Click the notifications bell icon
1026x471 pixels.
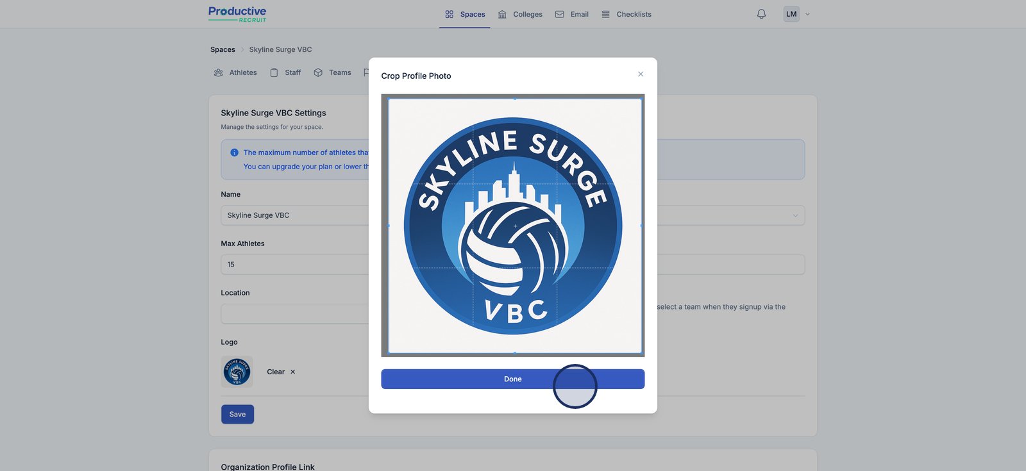click(761, 14)
